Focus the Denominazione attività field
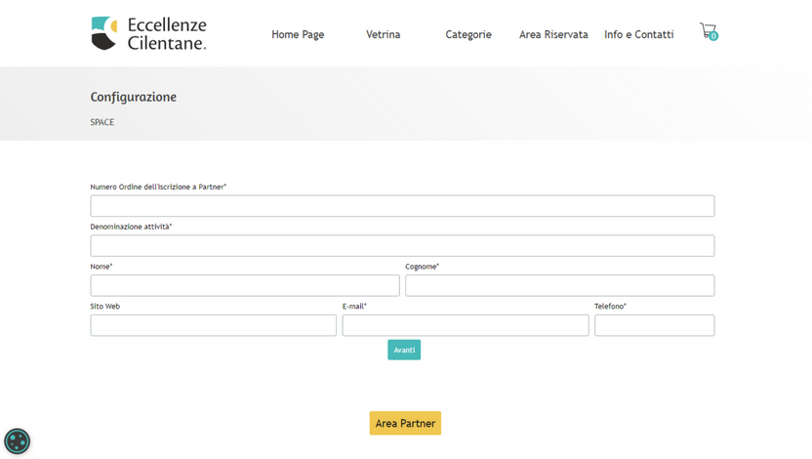Viewport: 812px width, 459px height. click(402, 245)
